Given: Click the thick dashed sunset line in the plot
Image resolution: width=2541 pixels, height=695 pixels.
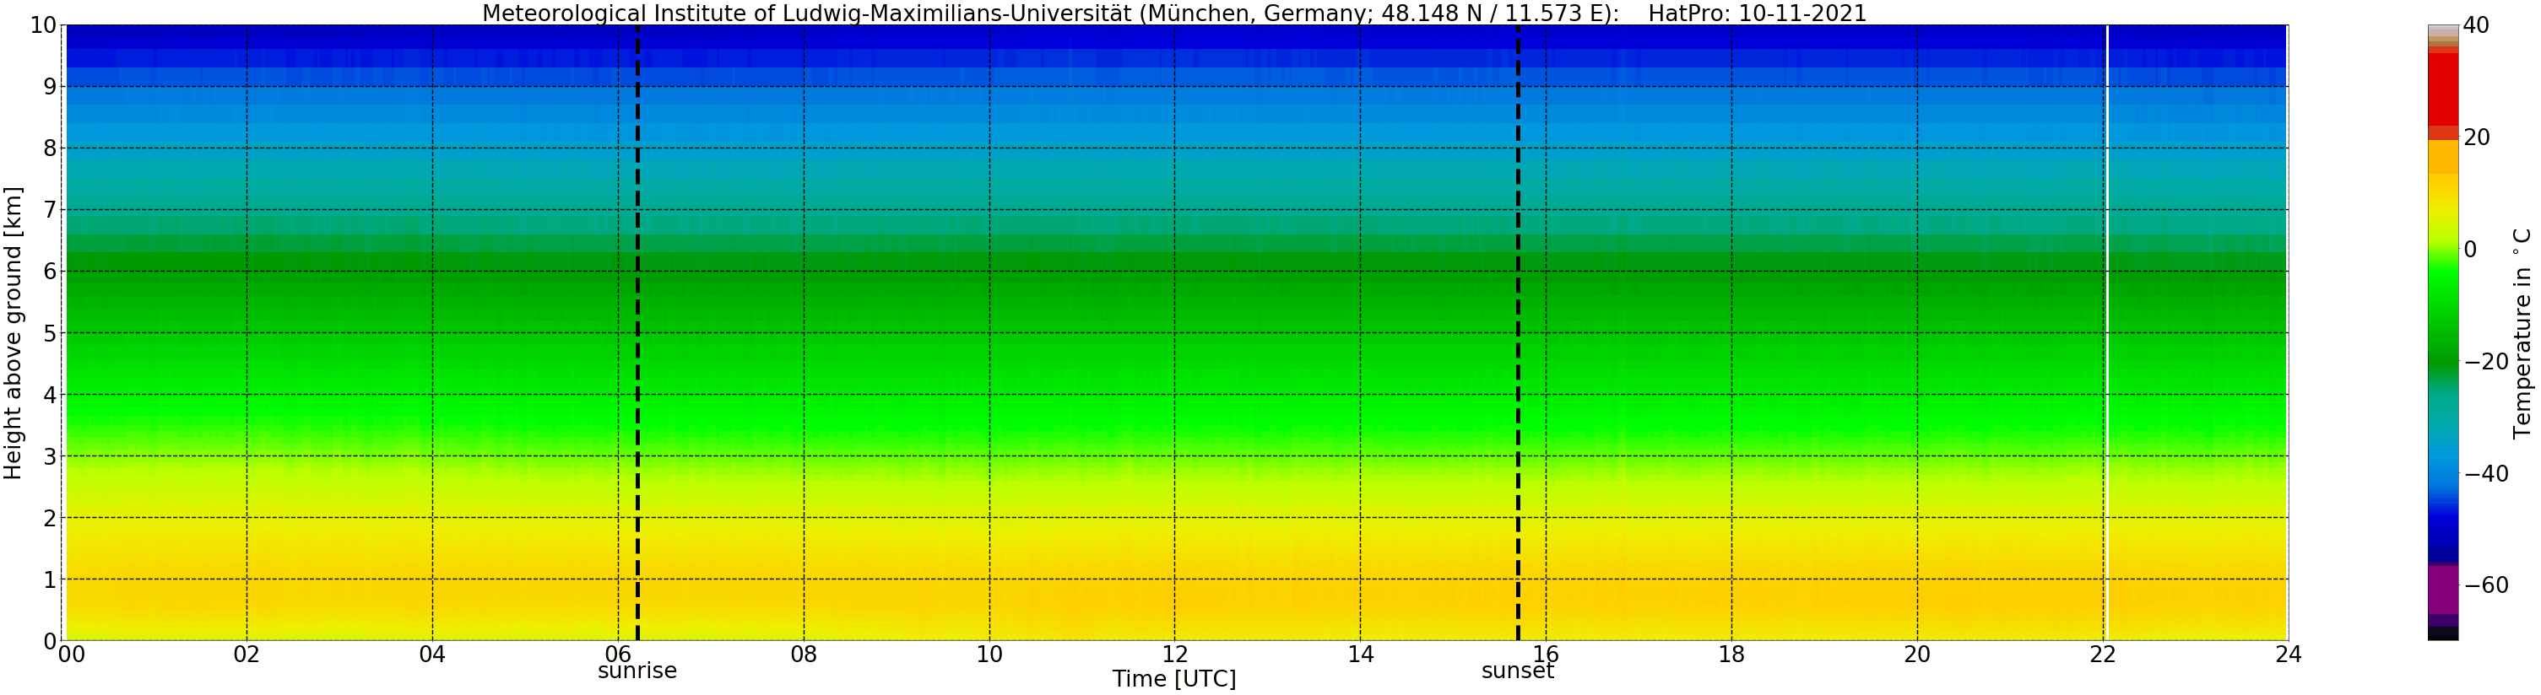Looking at the screenshot, I should pos(1517,332).
